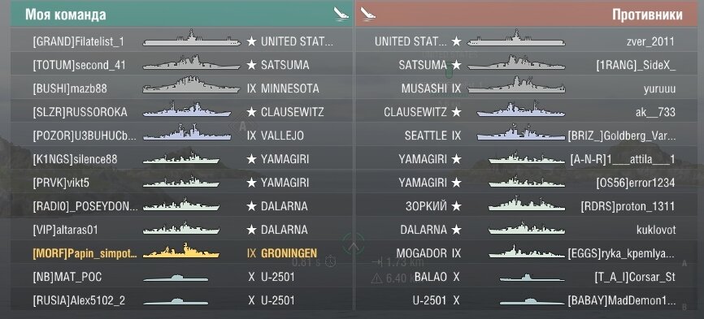This screenshot has width=704, height=319.
Task: Click the ship emblem in Моя команда header
Action: point(341,14)
